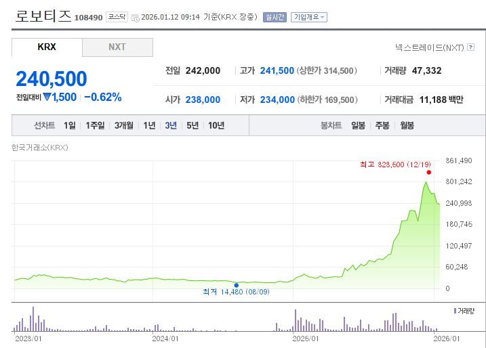The image size is (486, 348).
Task: Click the 거래량 volume legend
Action: (x=464, y=311)
